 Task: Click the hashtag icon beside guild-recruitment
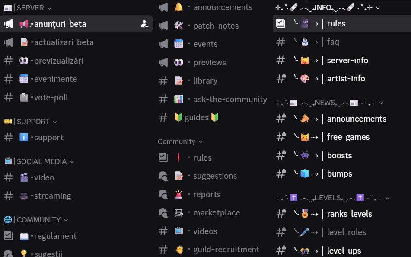163,249
